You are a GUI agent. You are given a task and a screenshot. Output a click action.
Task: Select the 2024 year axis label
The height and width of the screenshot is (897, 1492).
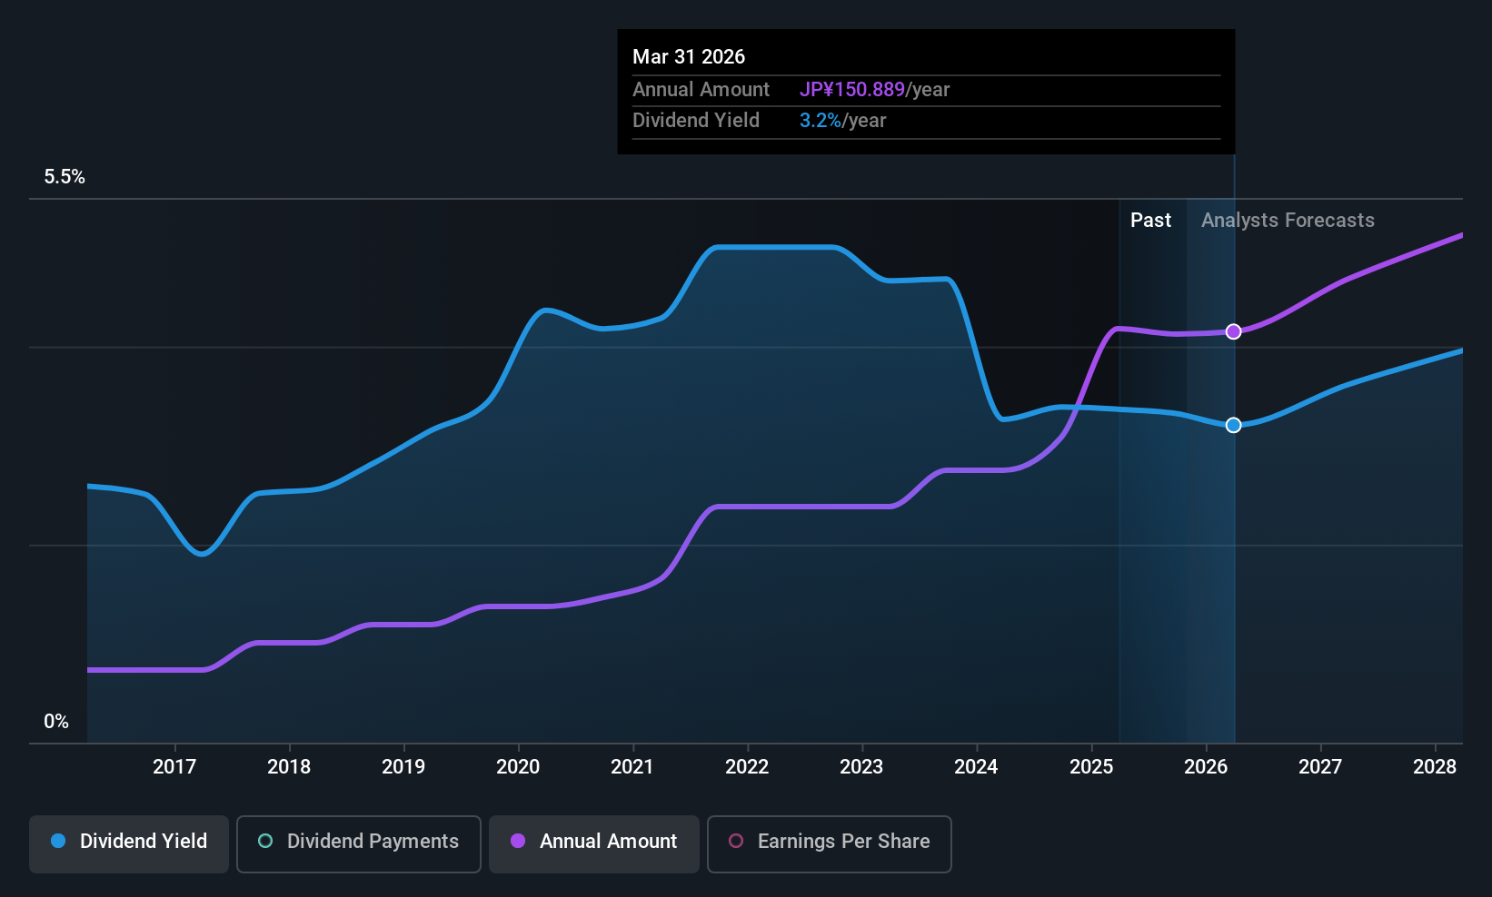[x=976, y=766]
